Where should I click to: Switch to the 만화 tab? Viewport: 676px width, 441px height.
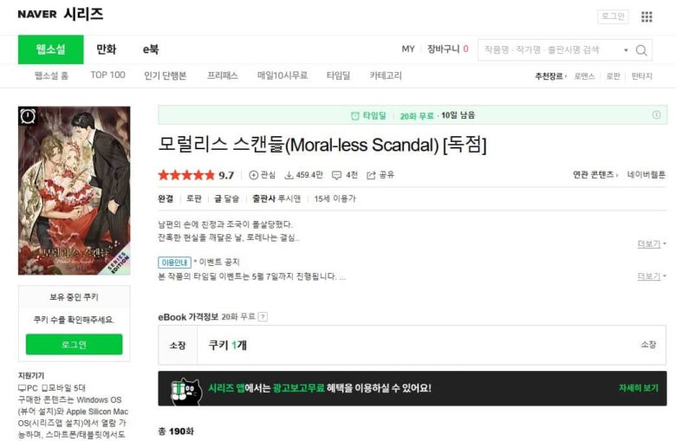click(106, 49)
